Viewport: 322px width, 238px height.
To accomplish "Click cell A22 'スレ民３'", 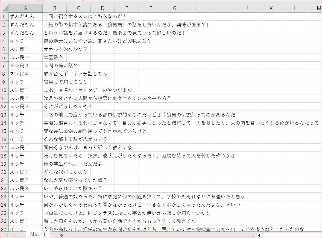I will pyautogui.click(x=25, y=189).
